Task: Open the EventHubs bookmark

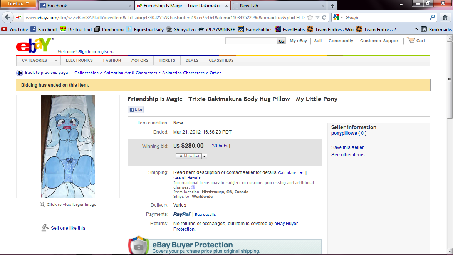Action: (290, 30)
